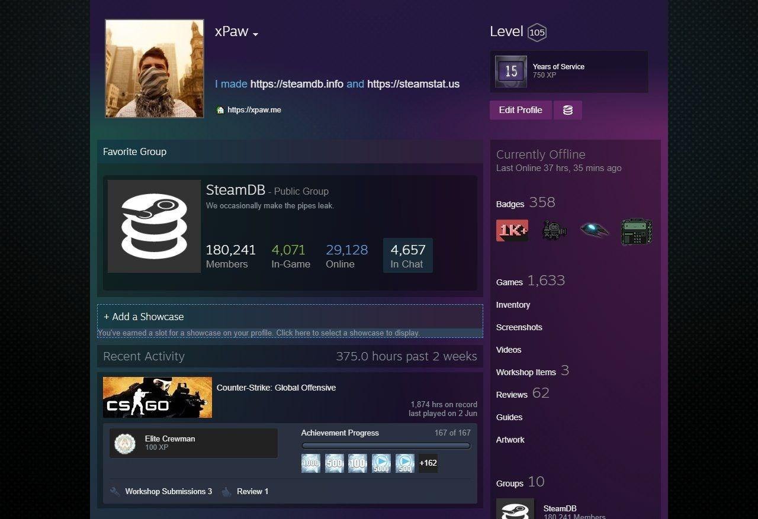
Task: Click the SteamDB group icon in the Groups list
Action: [x=515, y=508]
